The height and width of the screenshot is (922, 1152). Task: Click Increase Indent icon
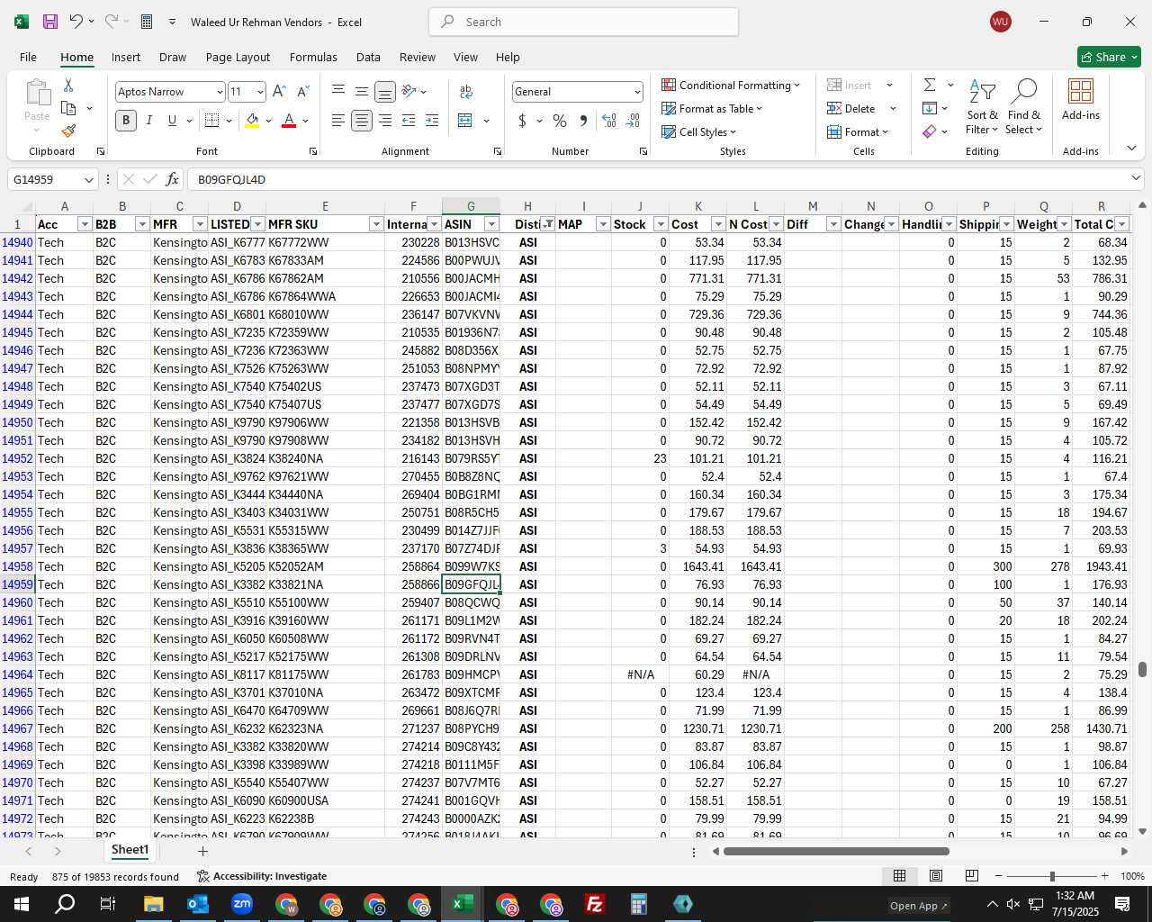click(x=432, y=121)
